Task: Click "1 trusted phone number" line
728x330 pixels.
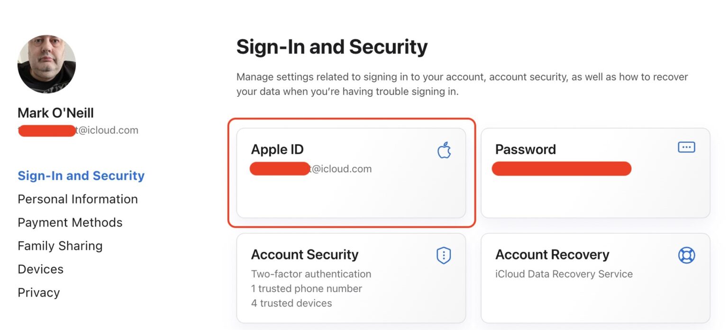Action: pos(306,289)
